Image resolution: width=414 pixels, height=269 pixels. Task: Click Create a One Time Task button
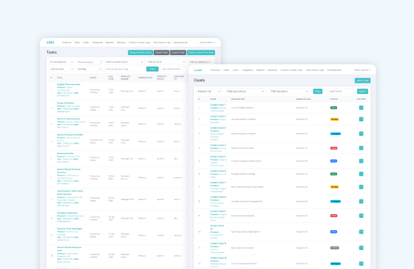(201, 52)
